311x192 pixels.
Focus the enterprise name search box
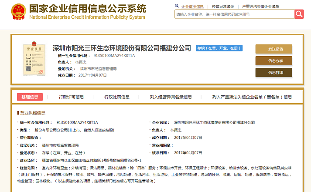coord(234,14)
